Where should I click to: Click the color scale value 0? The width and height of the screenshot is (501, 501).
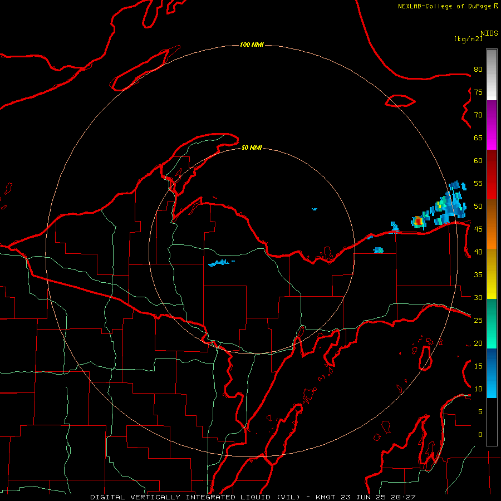click(x=480, y=435)
